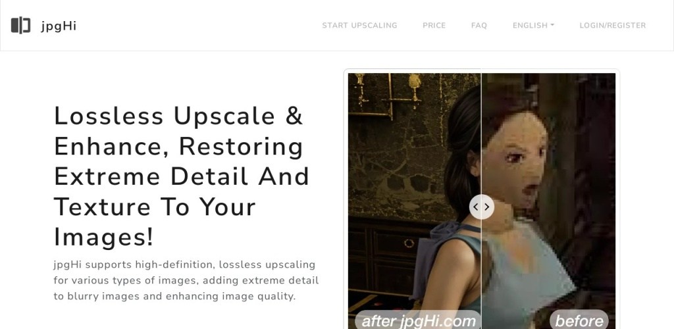Click the right arrow on slider handle
The image size is (674, 329).
[x=487, y=207]
